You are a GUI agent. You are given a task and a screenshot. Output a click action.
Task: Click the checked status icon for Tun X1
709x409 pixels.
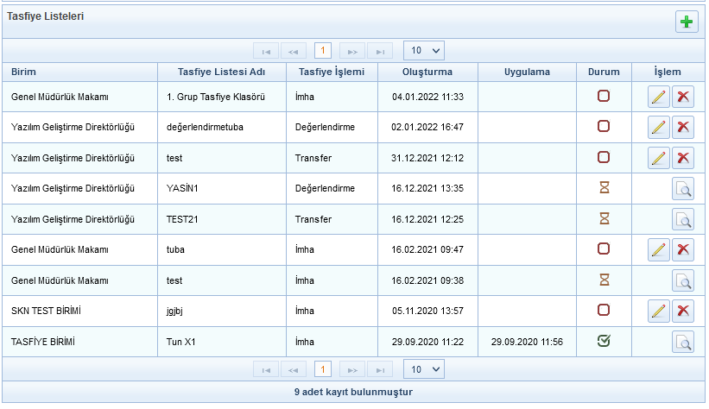point(604,342)
